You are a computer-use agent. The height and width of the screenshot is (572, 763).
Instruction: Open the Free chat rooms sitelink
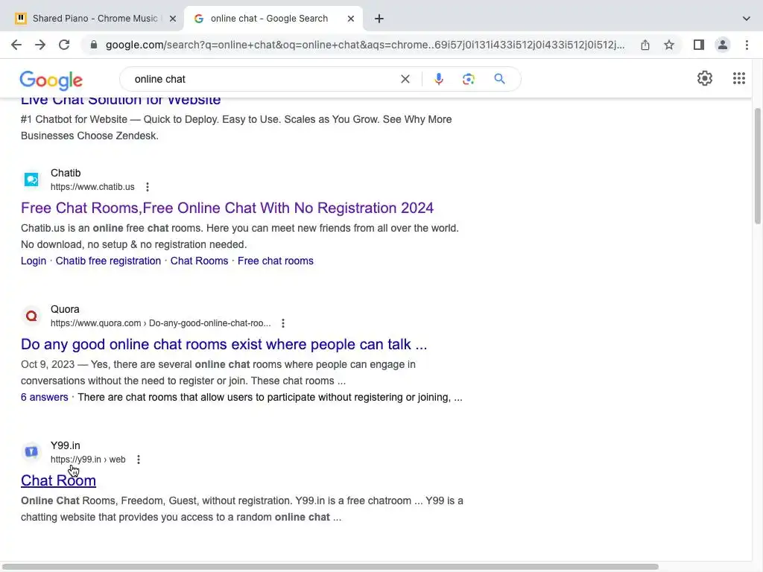(276, 261)
